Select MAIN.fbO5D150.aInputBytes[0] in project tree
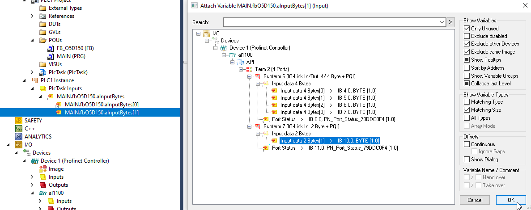Image resolution: width=531 pixels, height=210 pixels. click(x=102, y=105)
